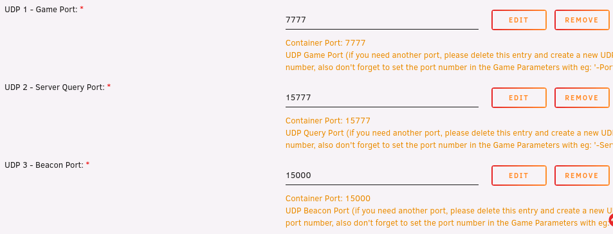Click the red asterisk beside Game Port label
Viewport: 613px width, 234px height.
coord(82,8)
